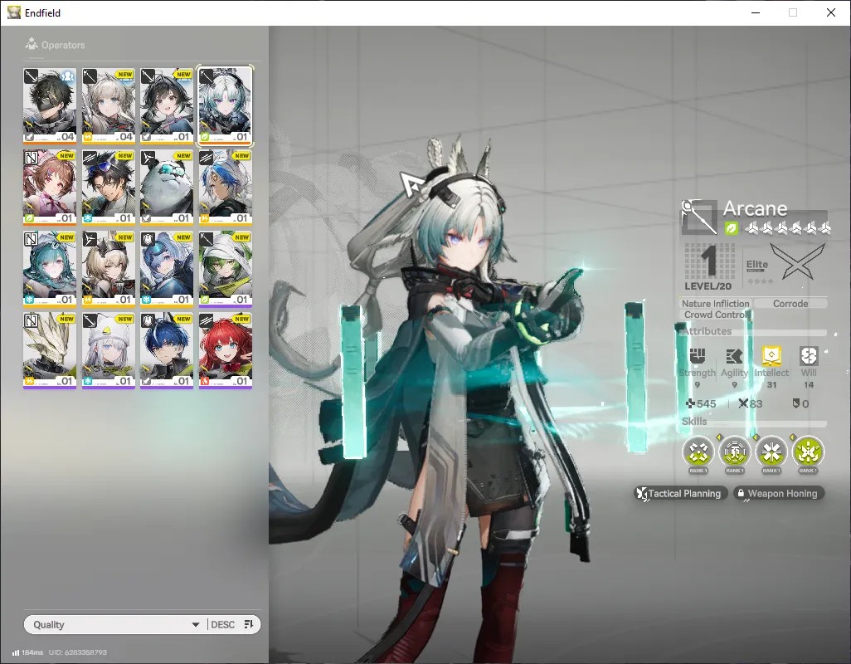851x664 pixels.
Task: Select the Corrode tag
Action: tap(790, 304)
